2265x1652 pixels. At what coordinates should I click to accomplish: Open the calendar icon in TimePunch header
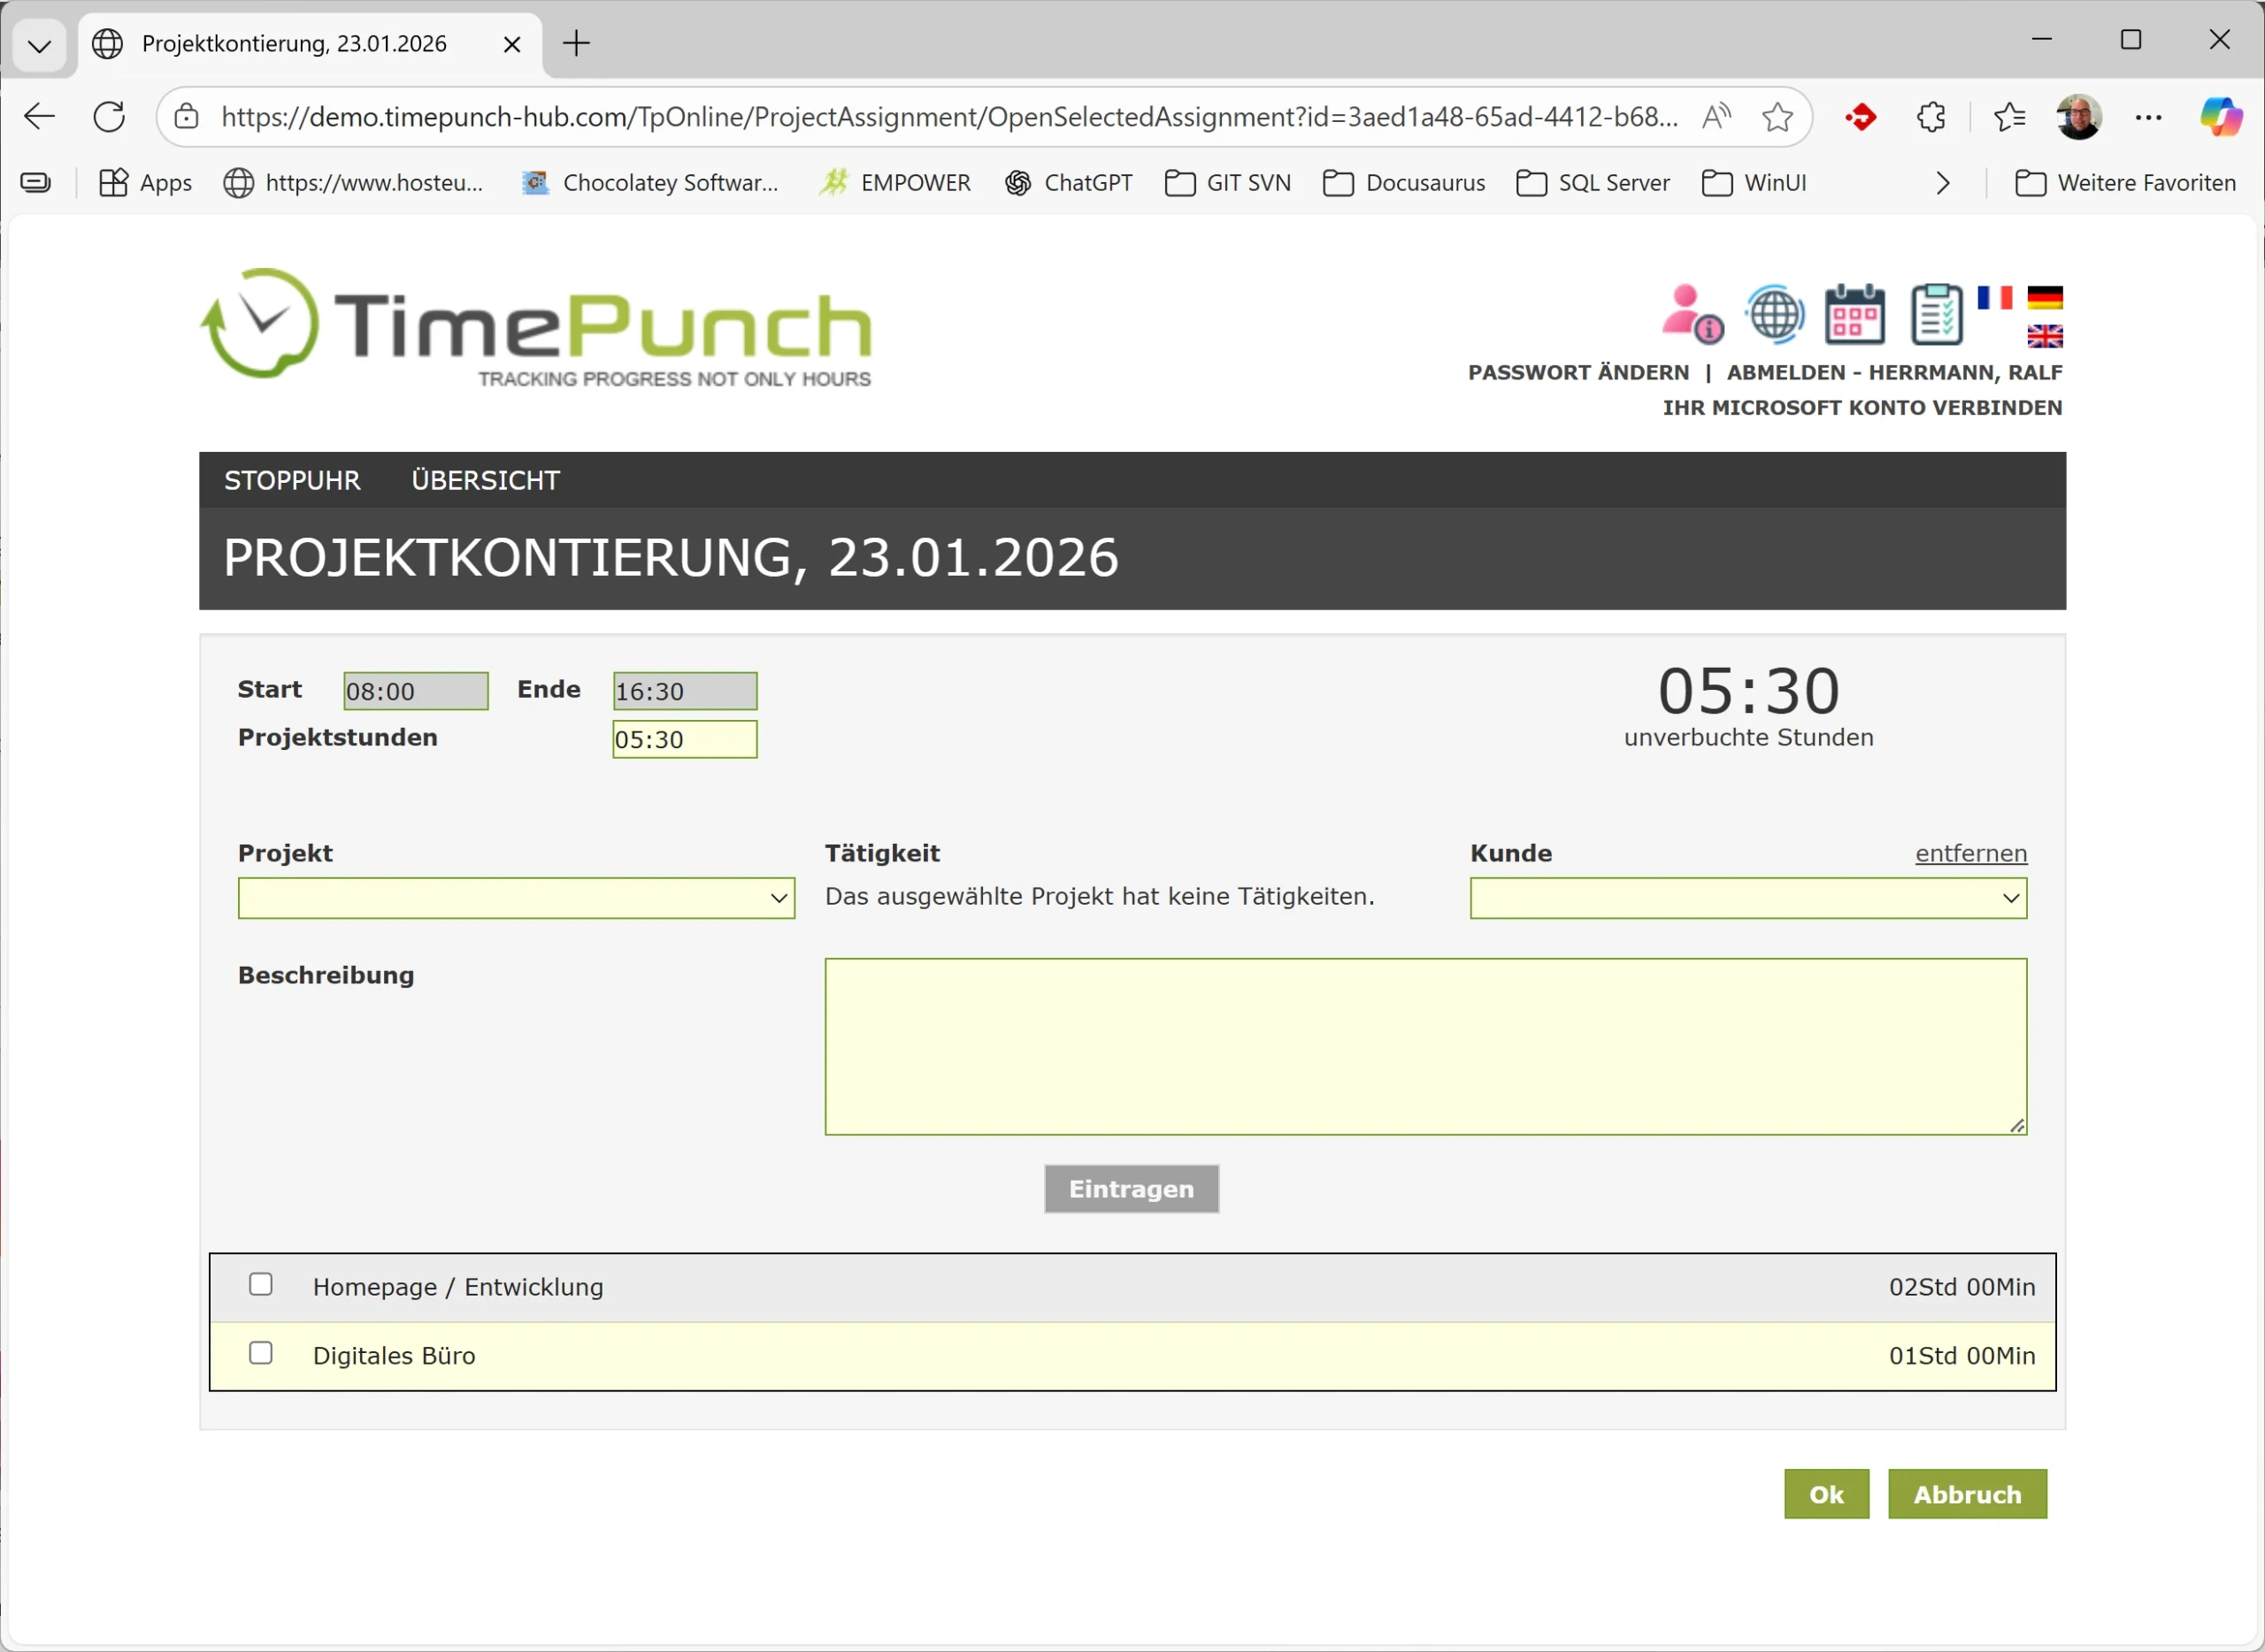tap(1854, 314)
